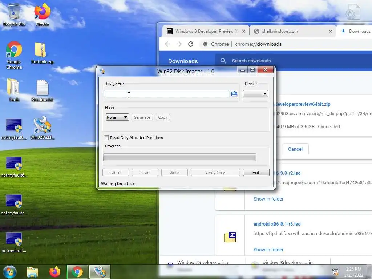Click the Downloads heading in Chrome
Image resolution: width=372 pixels, height=279 pixels.
(x=183, y=61)
